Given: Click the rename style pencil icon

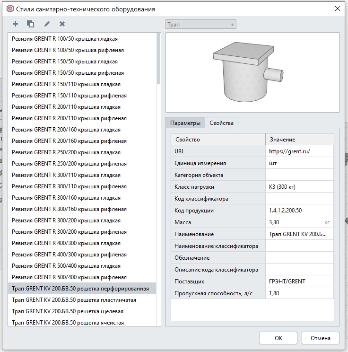Looking at the screenshot, I should click(x=47, y=24).
